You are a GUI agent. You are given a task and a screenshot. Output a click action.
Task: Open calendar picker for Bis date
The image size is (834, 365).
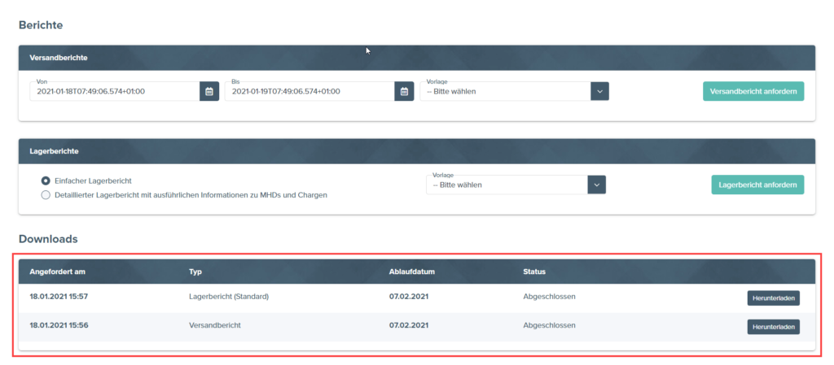(x=404, y=91)
